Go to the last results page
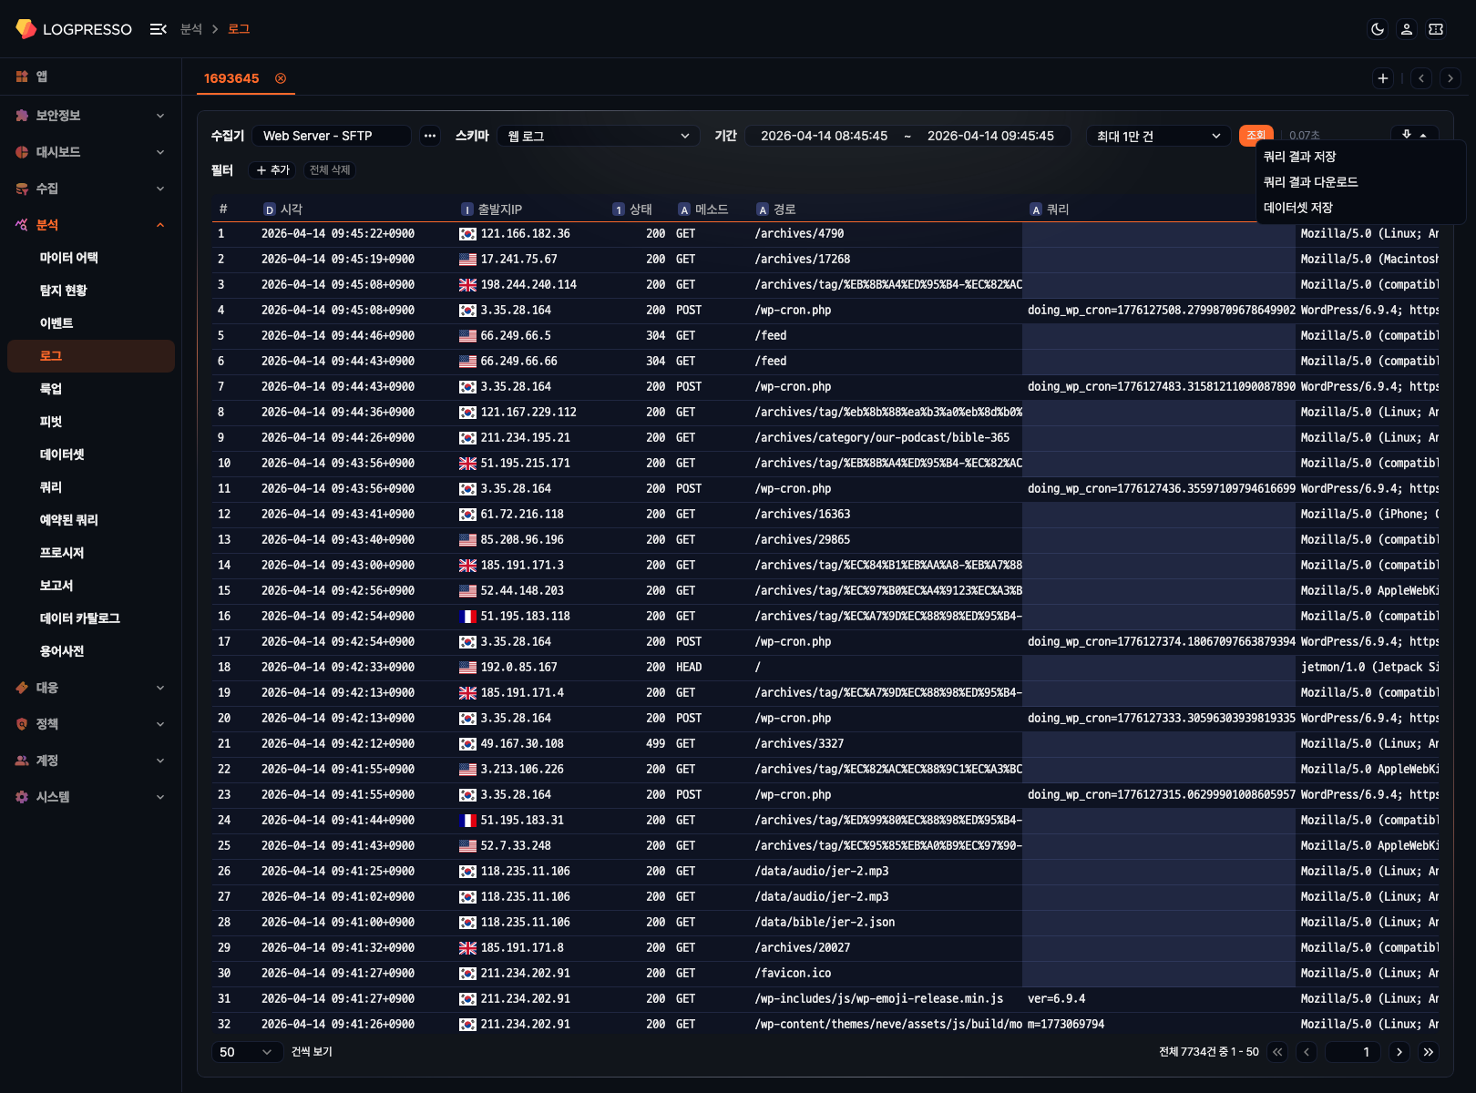This screenshot has height=1093, width=1476. (x=1429, y=1052)
